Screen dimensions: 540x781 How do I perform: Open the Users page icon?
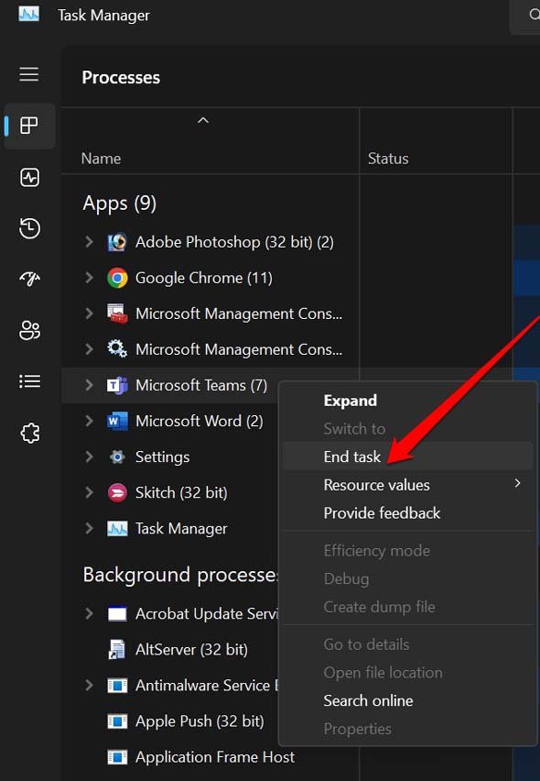(x=29, y=330)
